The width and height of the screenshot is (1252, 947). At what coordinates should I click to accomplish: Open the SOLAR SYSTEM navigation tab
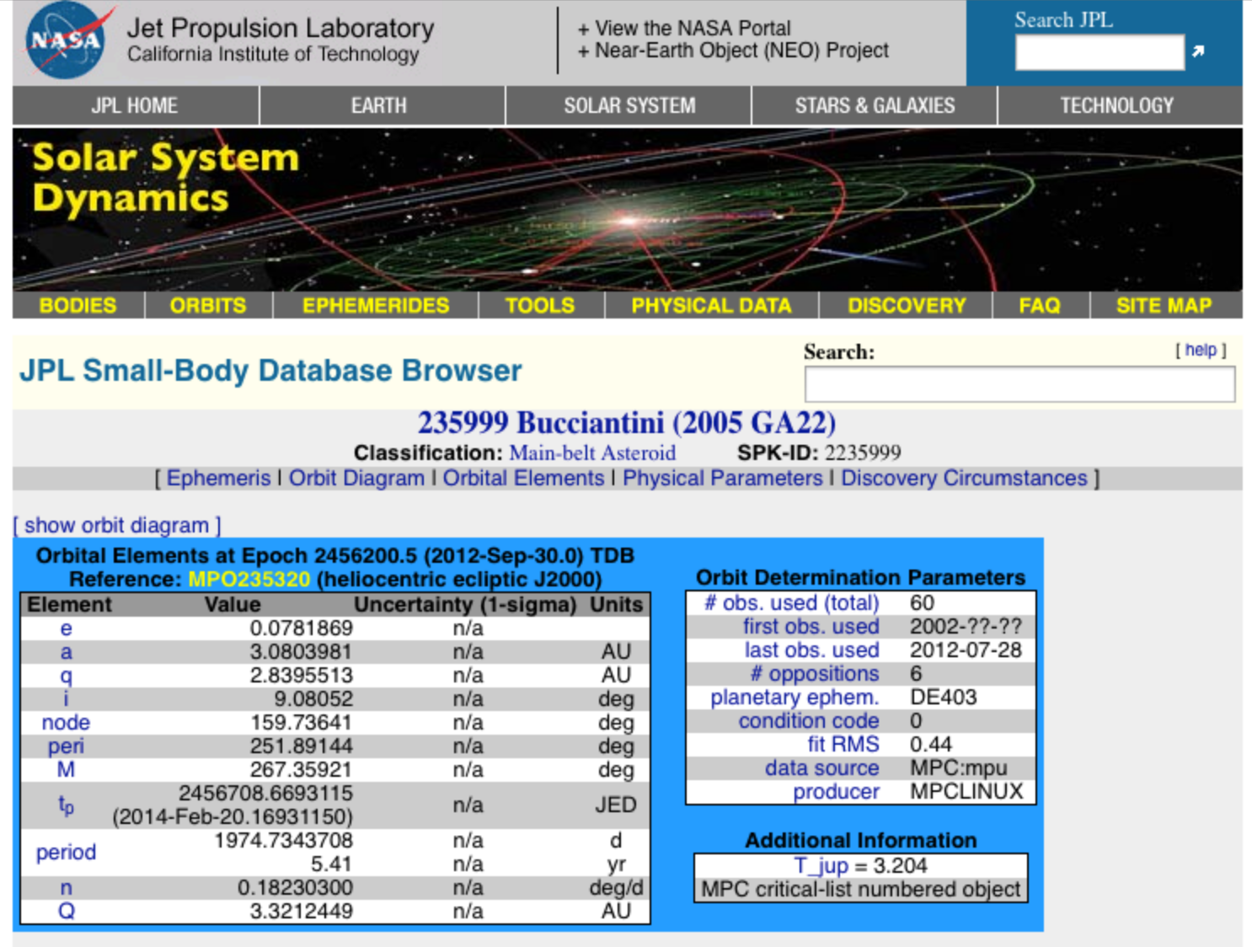[629, 105]
